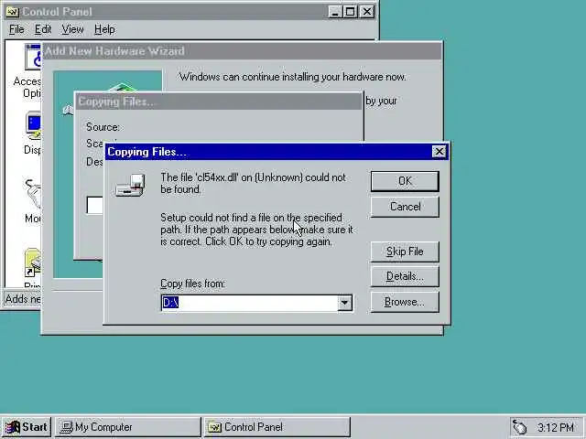Click the 'Source:' label in background dialog
586x439 pixels.
pyautogui.click(x=103, y=127)
